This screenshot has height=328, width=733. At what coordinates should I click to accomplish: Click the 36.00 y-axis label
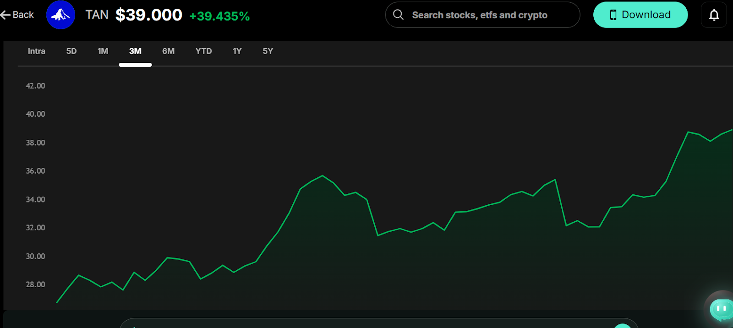point(35,171)
